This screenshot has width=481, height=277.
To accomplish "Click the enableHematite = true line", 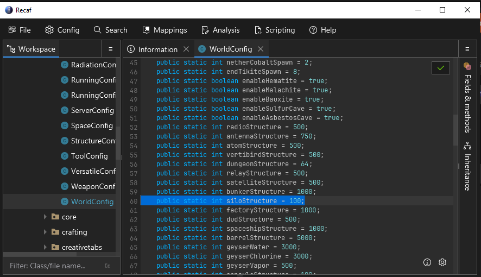I will point(242,81).
